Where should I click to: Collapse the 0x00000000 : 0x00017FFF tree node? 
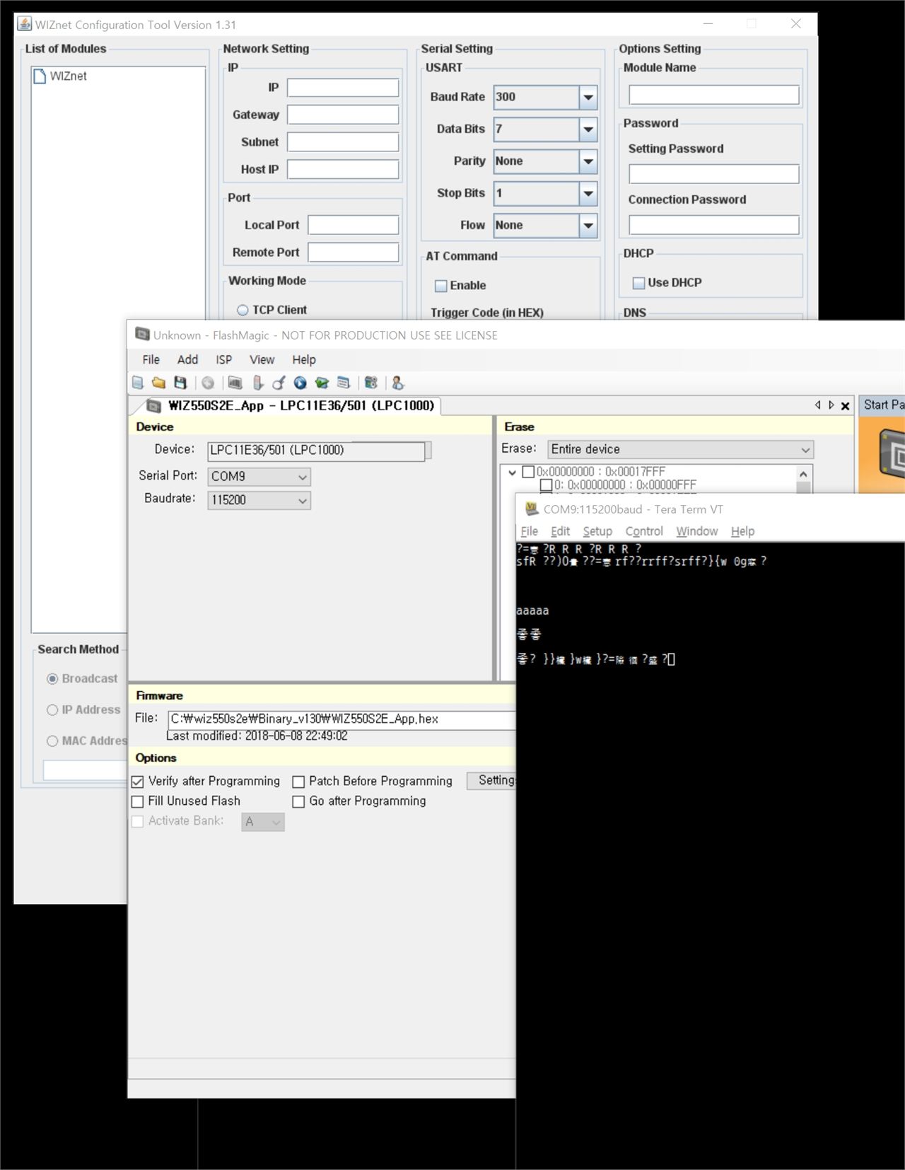pos(512,473)
